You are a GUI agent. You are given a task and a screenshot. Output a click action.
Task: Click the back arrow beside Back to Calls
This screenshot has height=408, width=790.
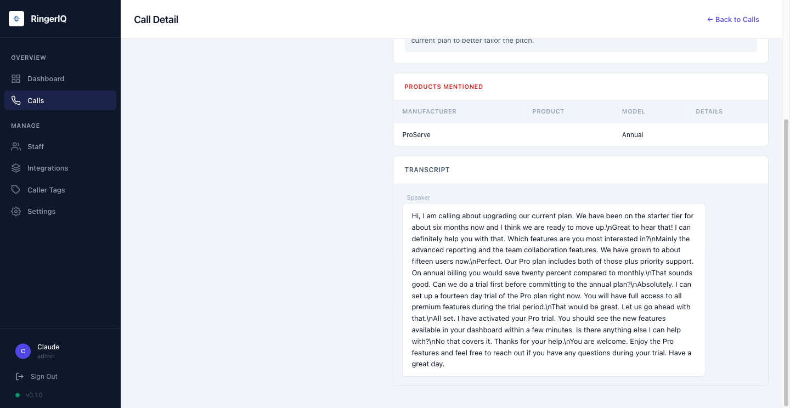(710, 19)
